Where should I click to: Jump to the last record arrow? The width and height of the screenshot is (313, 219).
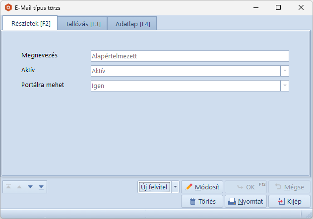click(41, 187)
